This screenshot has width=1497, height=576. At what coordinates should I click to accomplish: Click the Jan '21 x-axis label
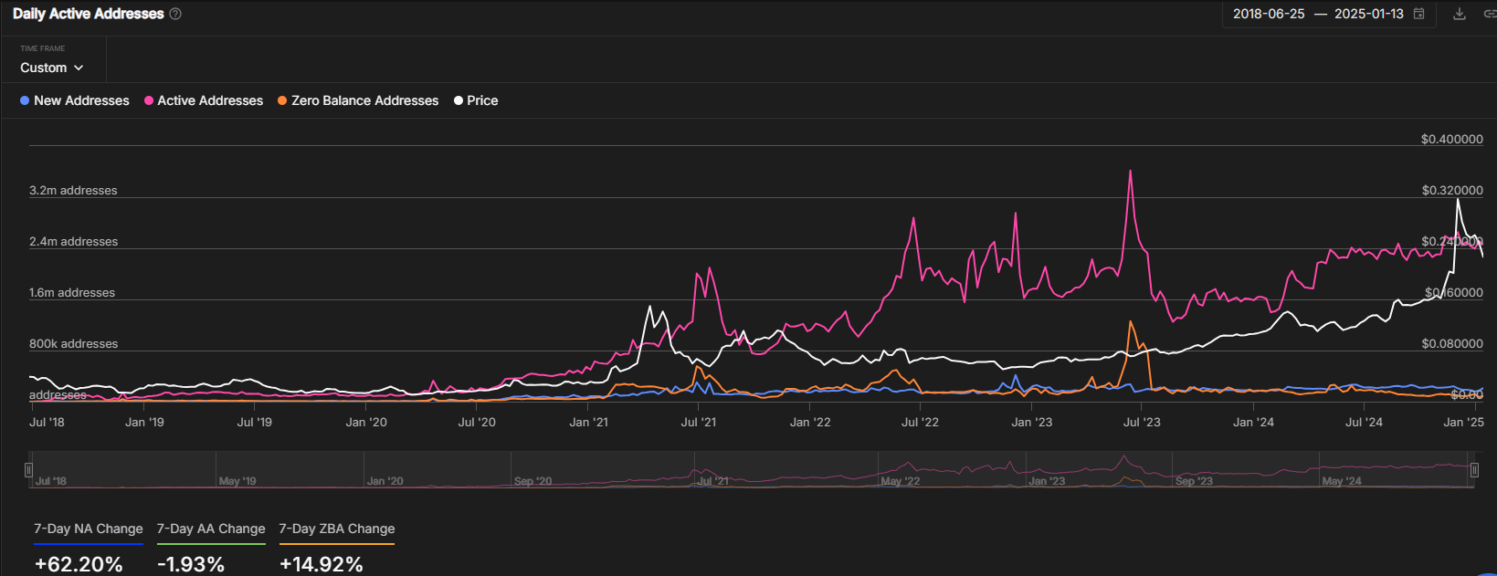(x=588, y=423)
